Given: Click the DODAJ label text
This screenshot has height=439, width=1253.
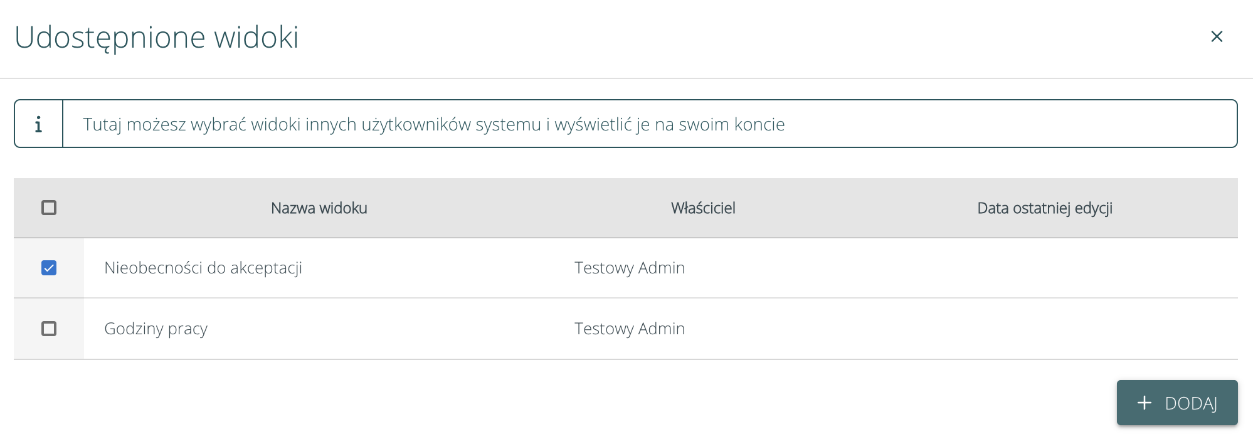Looking at the screenshot, I should point(1190,403).
